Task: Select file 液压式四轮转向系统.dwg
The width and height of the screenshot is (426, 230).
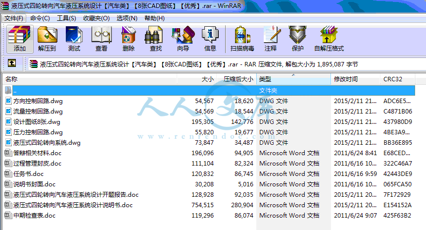Action: [x=47, y=143]
